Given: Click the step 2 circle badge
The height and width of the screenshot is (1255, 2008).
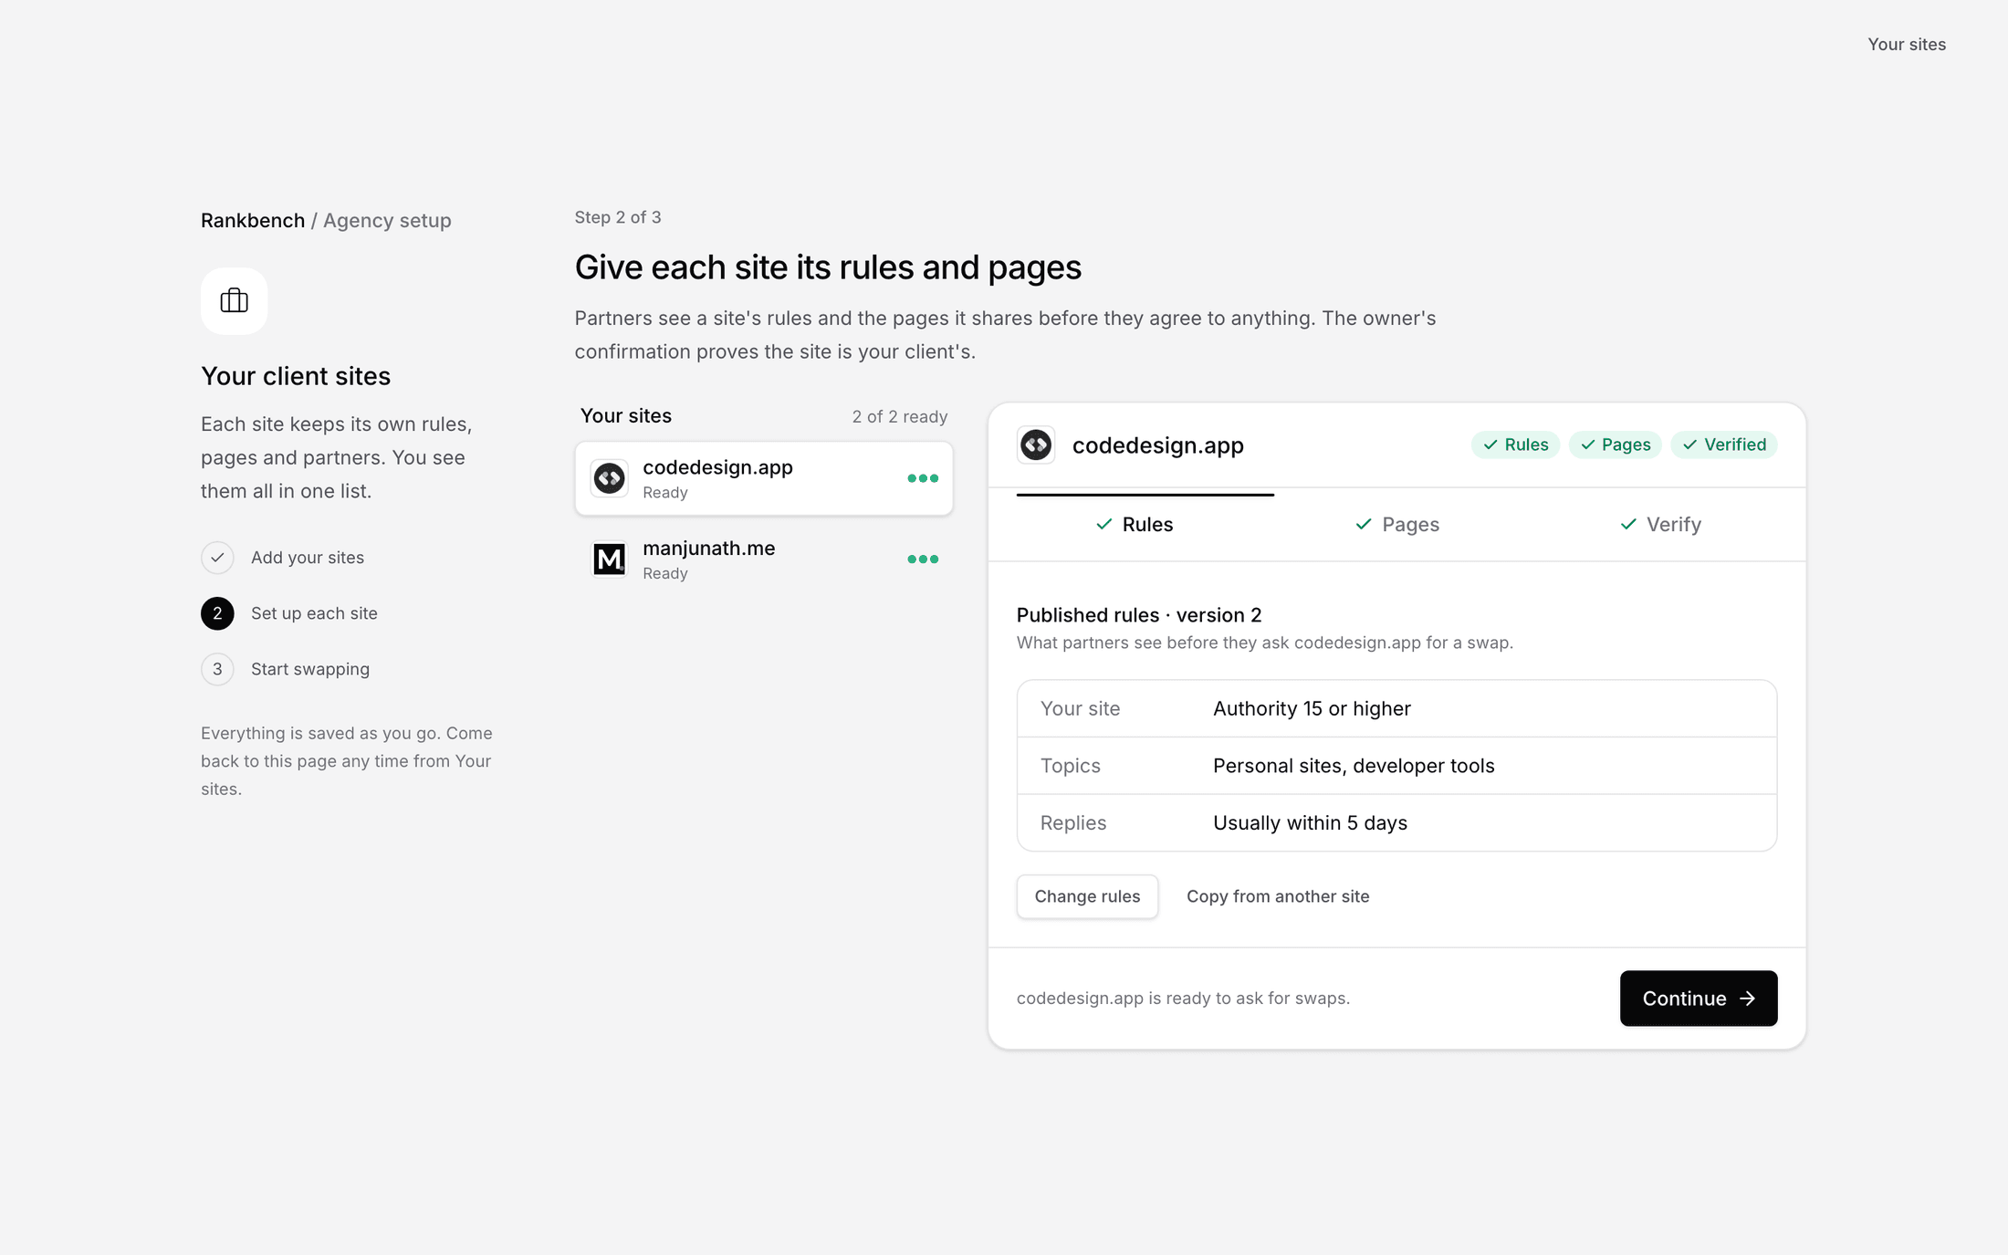Looking at the screenshot, I should pos(217,613).
